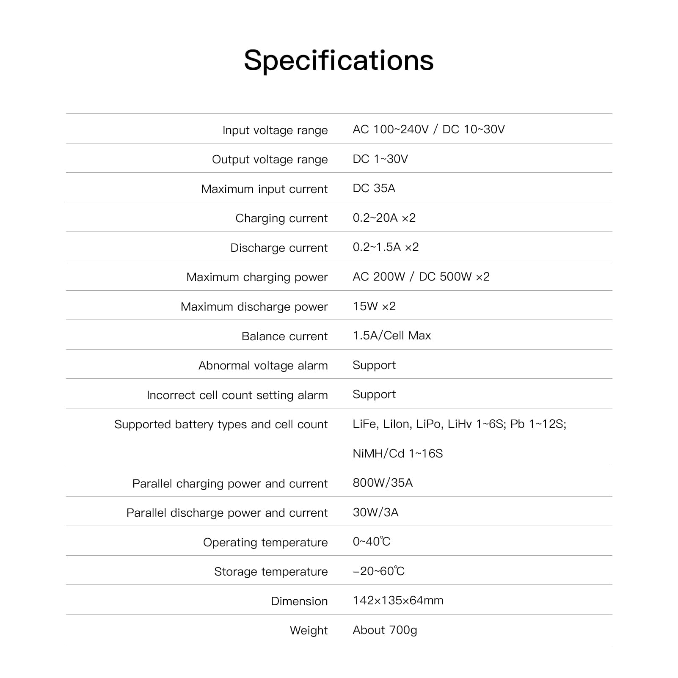Click the 142×135×64mm dimension value

[398, 600]
